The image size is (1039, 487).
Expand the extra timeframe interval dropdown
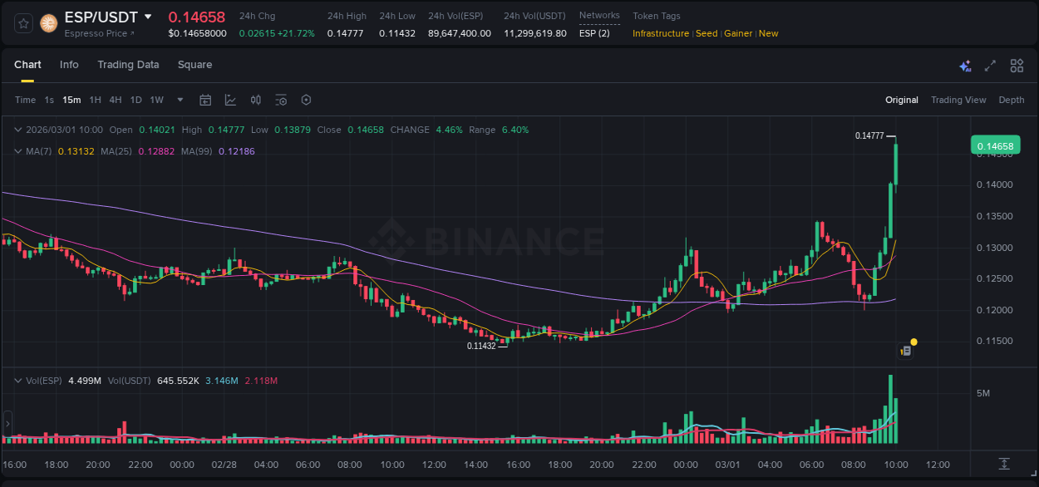coord(179,100)
